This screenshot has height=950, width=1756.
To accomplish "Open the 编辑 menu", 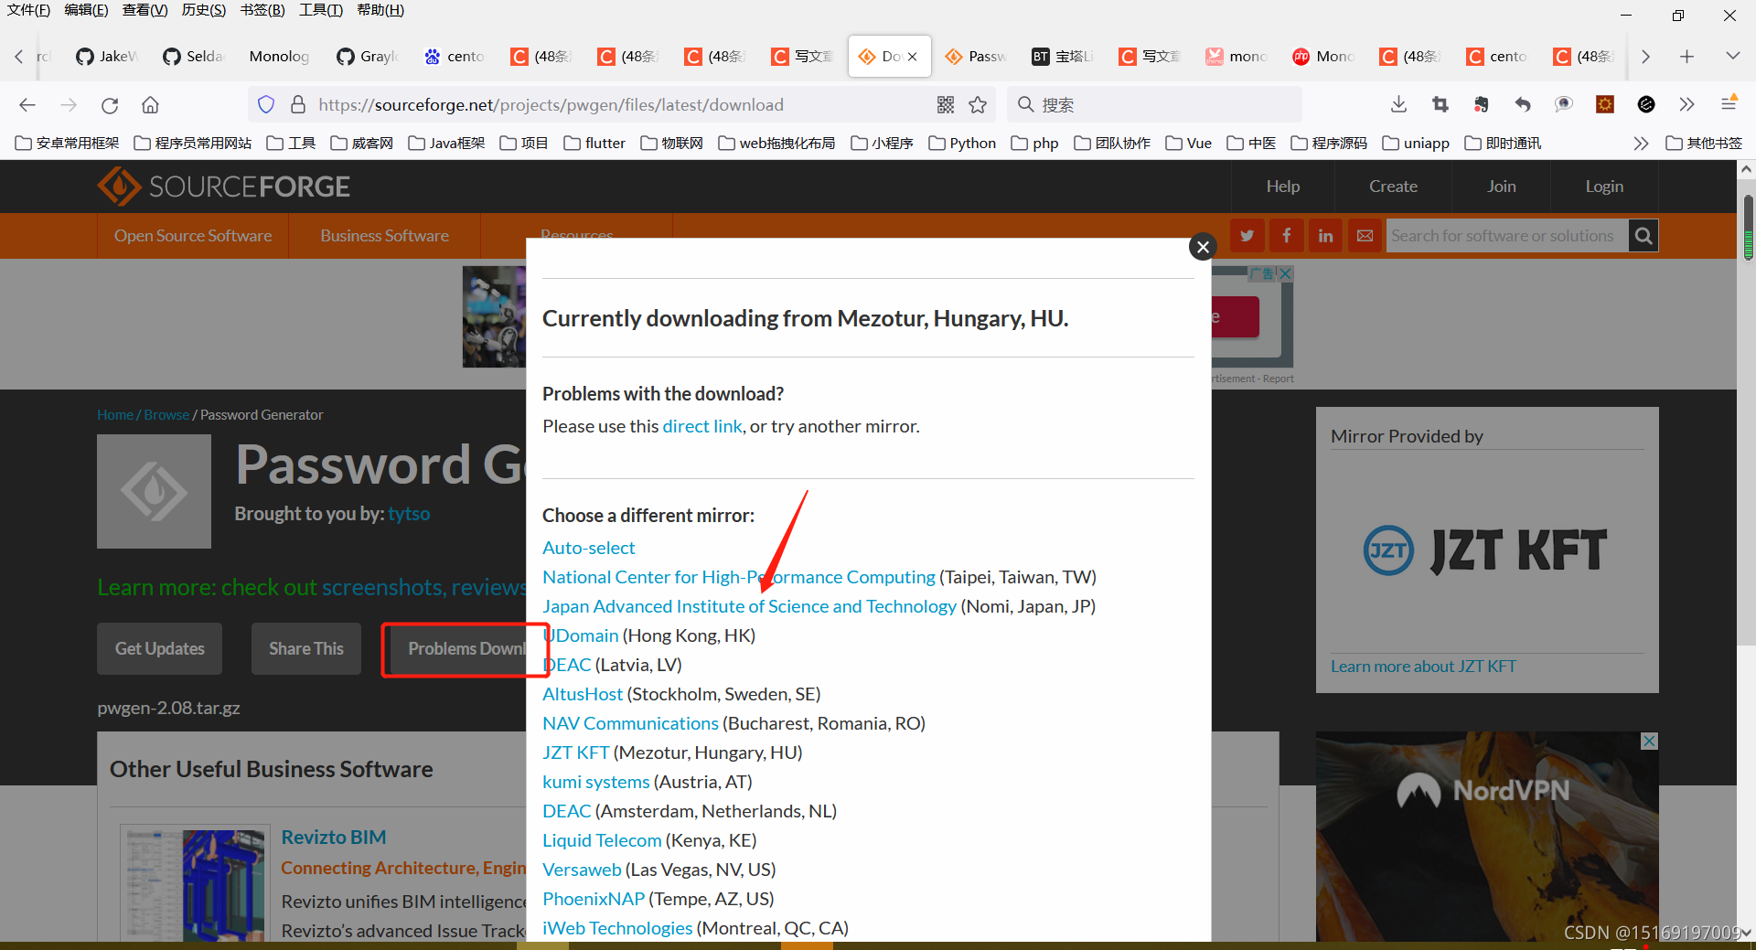I will coord(86,10).
